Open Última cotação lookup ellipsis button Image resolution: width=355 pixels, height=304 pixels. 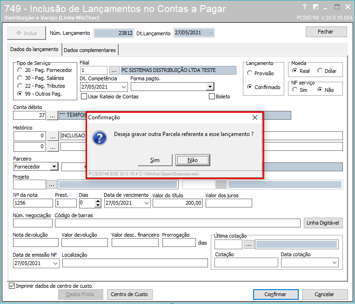[x=248, y=245]
